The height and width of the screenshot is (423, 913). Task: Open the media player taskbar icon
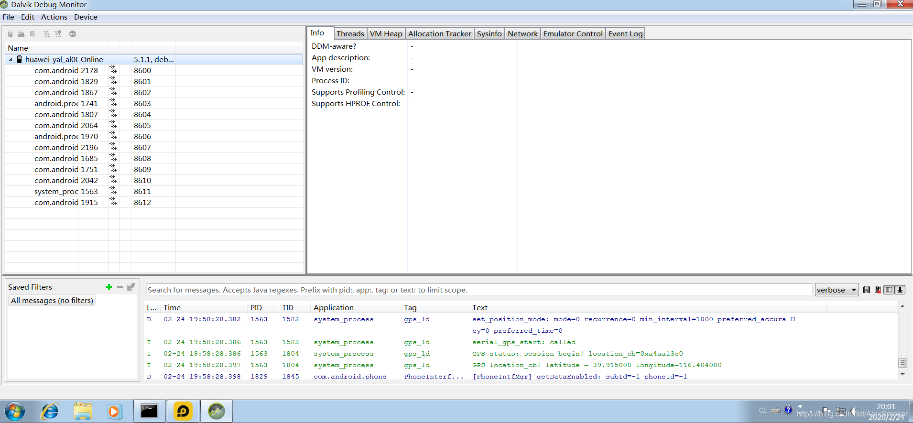115,411
